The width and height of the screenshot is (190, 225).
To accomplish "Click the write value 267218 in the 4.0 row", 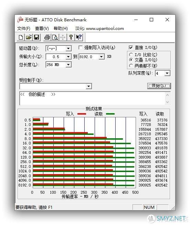I will click(145, 134).
